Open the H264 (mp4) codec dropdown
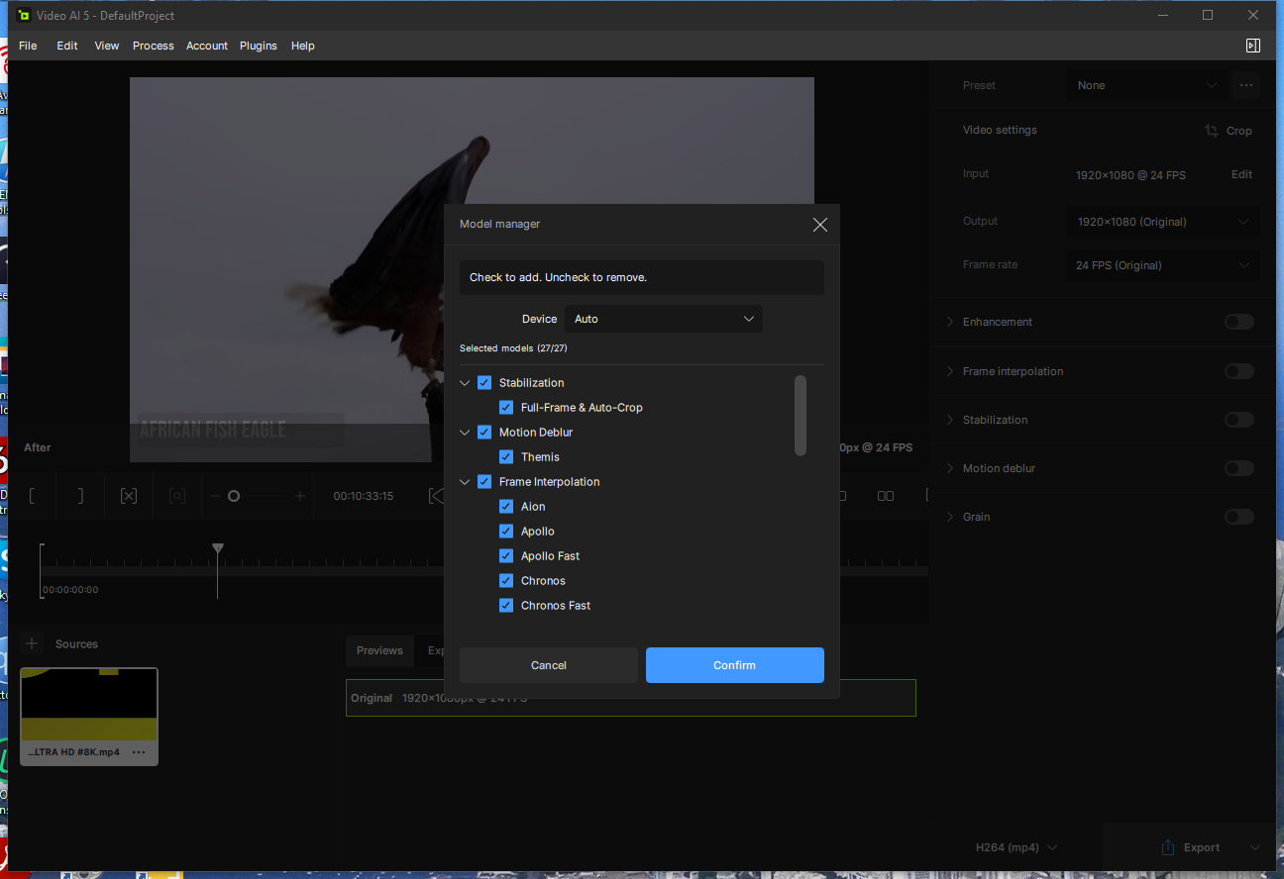1284x879 pixels. 1016,847
